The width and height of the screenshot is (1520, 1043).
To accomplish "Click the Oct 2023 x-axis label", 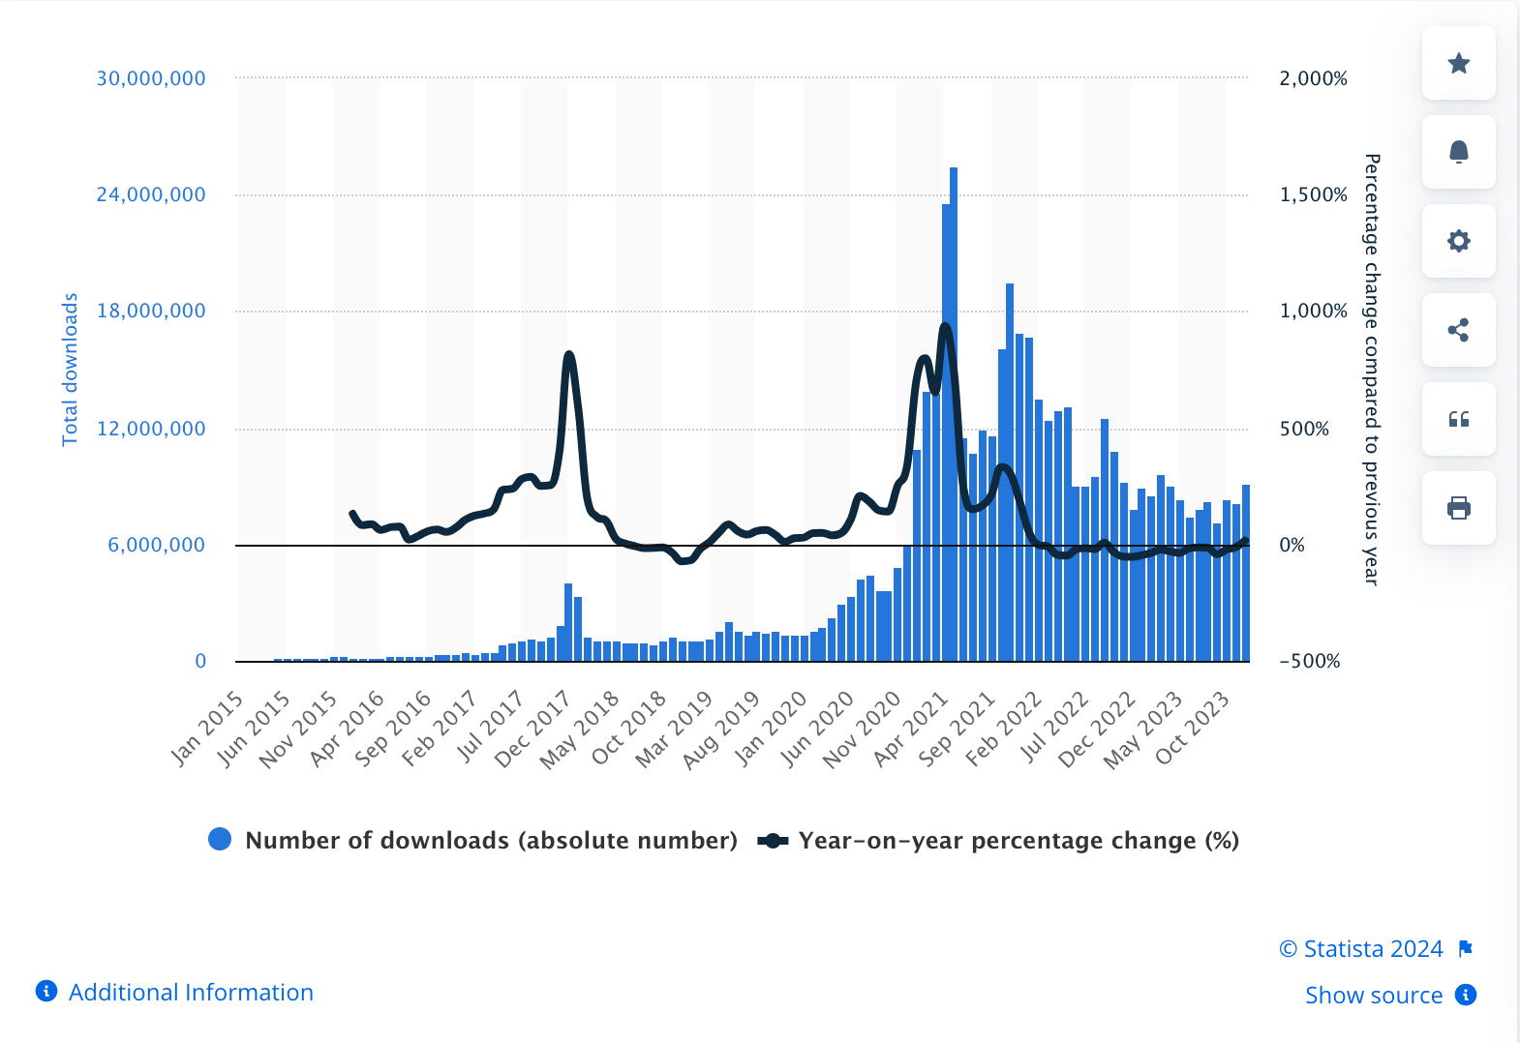I will click(x=1193, y=728).
